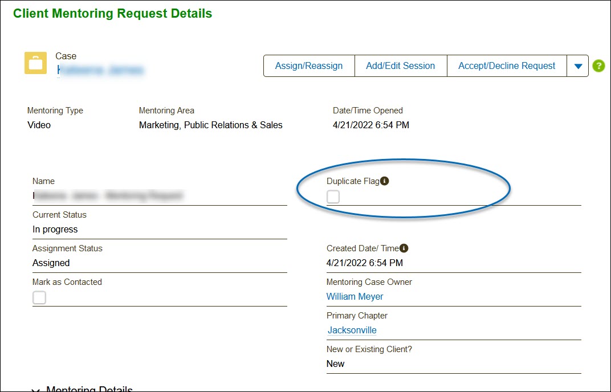
Task: Open the Jacksonville primary chapter link
Action: [352, 330]
